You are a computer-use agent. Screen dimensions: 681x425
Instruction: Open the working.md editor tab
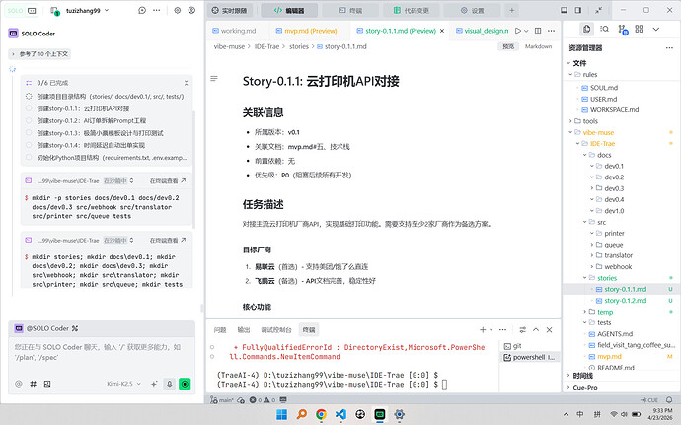coord(234,31)
